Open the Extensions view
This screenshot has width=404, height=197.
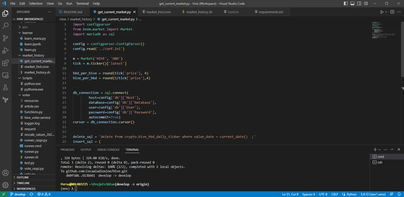tap(5, 63)
